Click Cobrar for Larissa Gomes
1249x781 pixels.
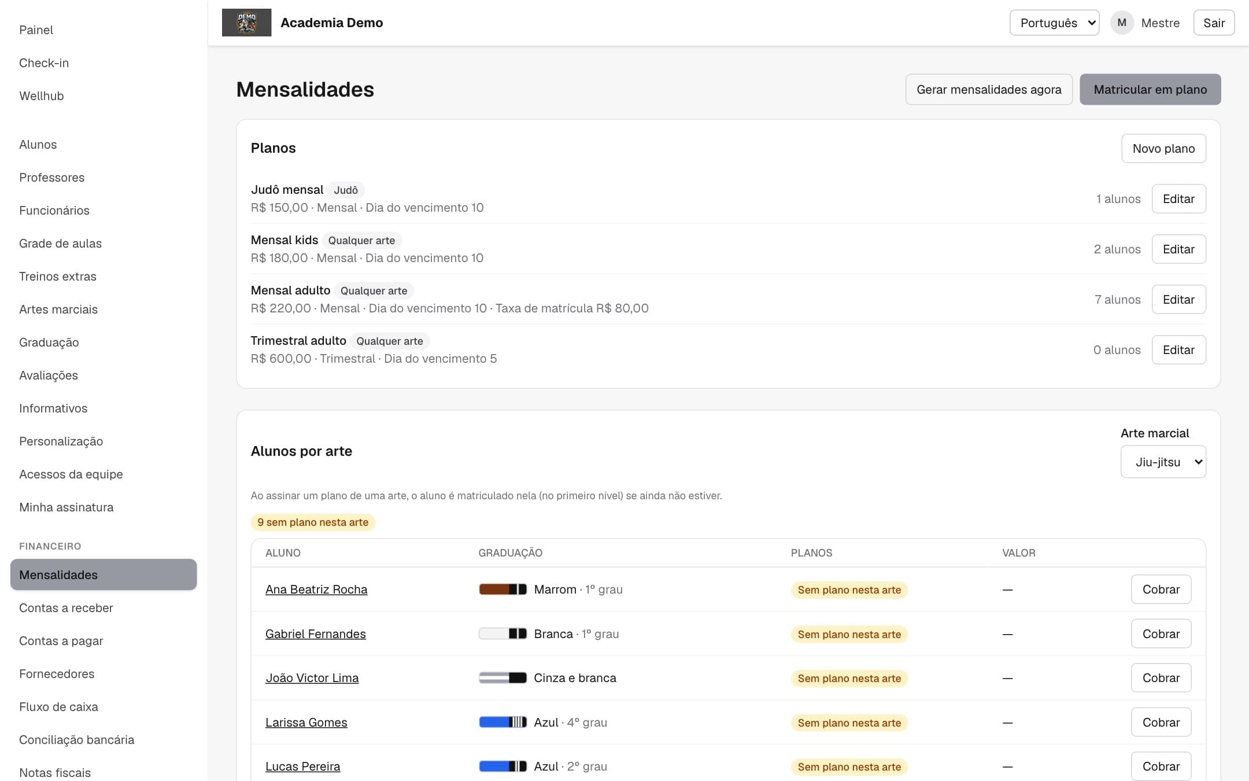[x=1161, y=722]
